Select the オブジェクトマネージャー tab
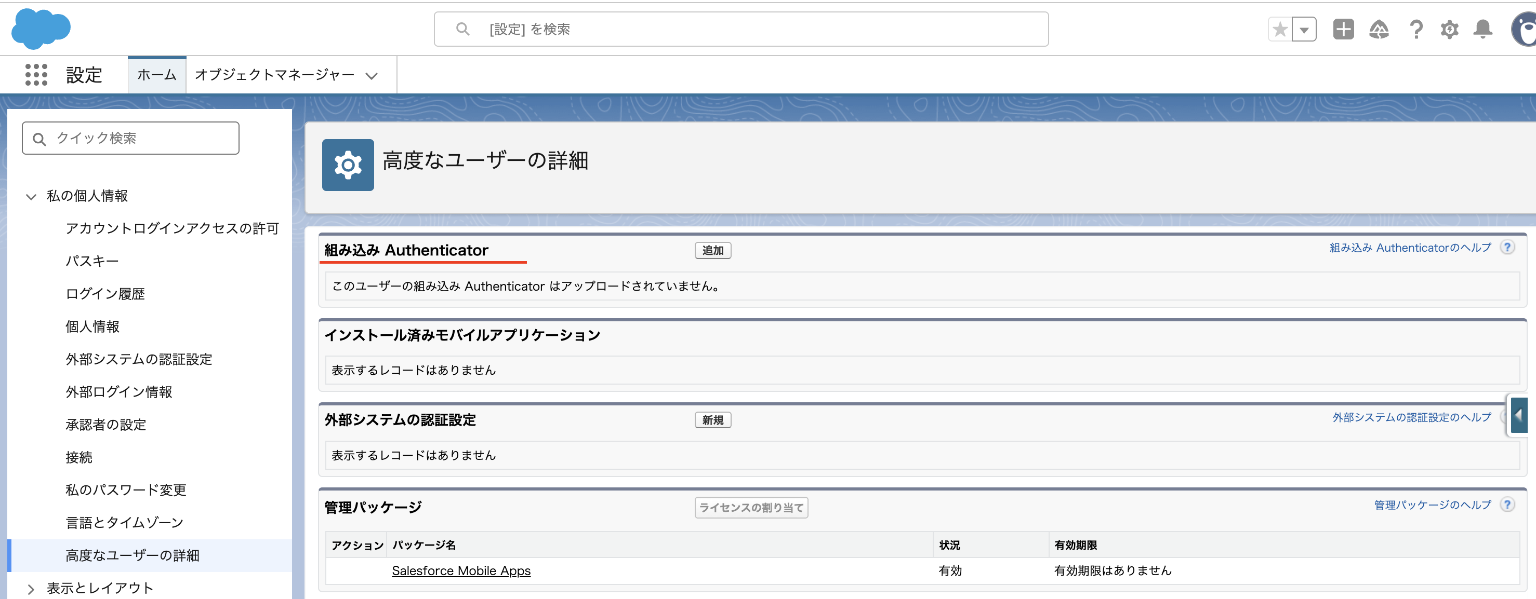This screenshot has height=599, width=1536. point(275,75)
